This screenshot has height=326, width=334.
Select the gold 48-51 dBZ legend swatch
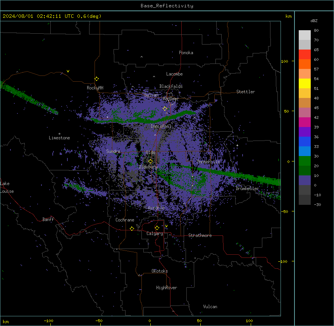click(x=305, y=93)
